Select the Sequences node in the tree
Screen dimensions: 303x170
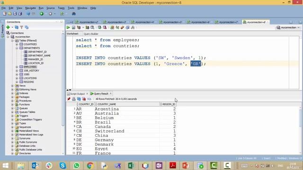[x=25, y=127]
